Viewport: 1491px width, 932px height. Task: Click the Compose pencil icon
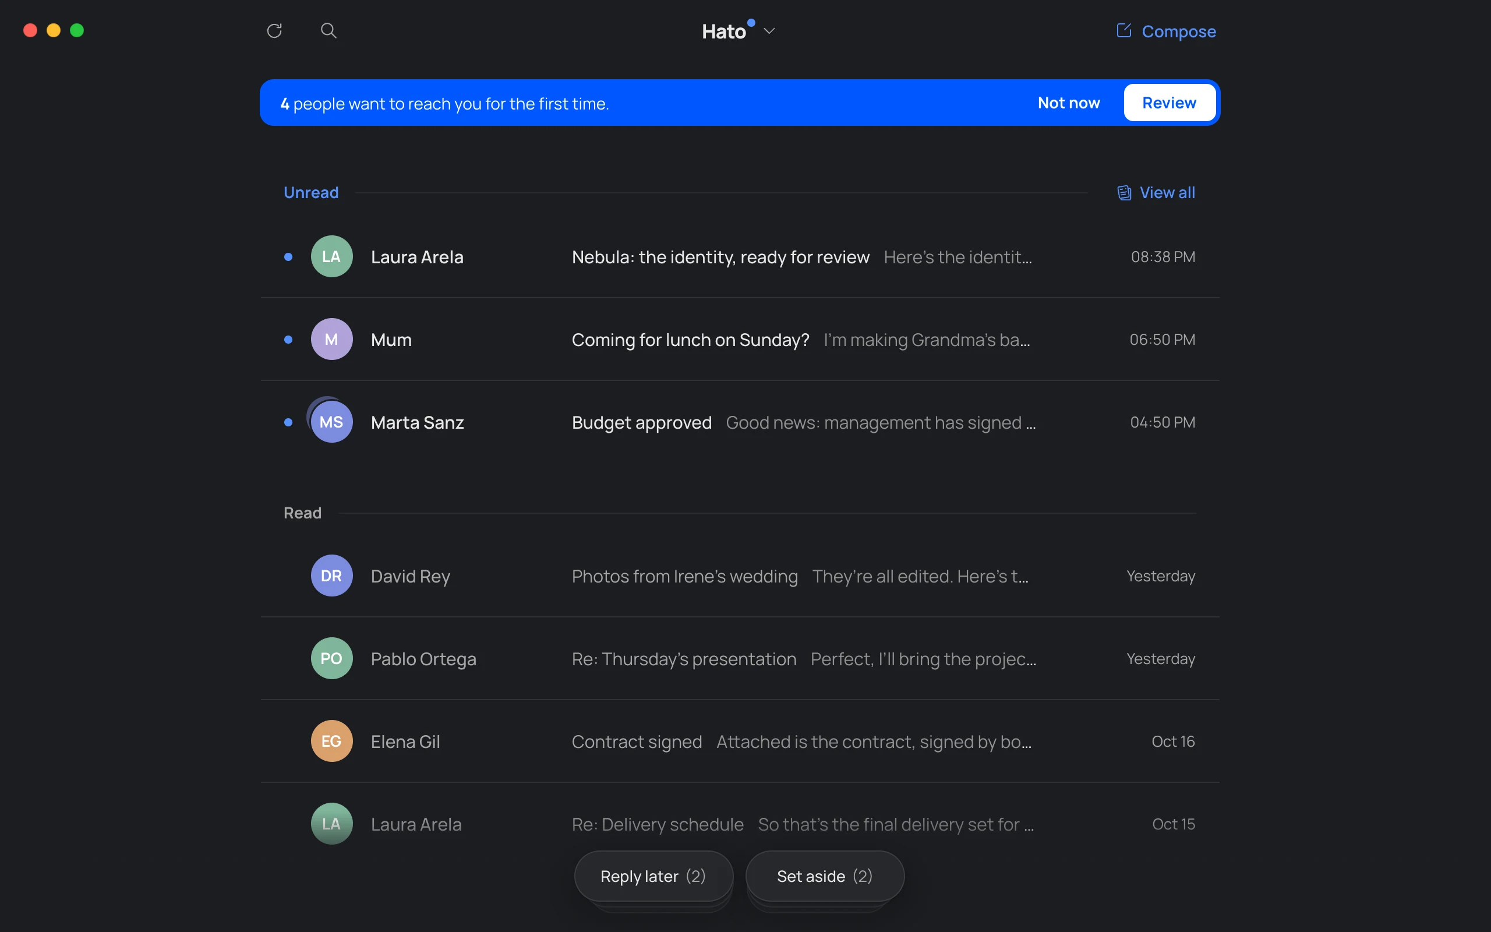click(1124, 30)
